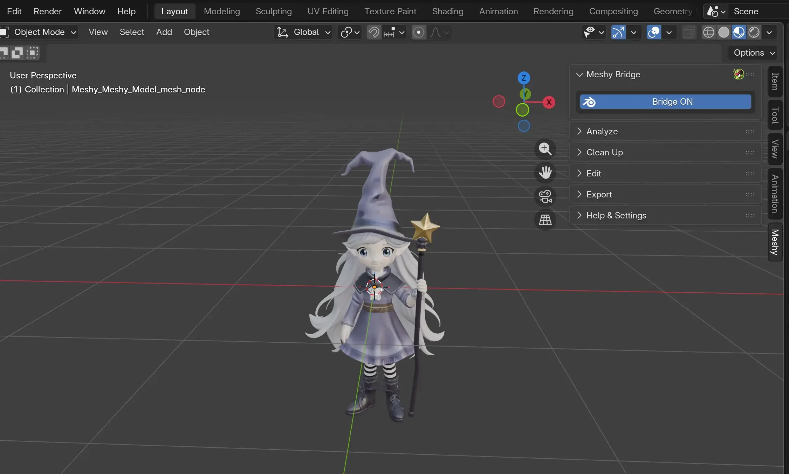Click the blue Z axis gizmo handle
Screen dimensions: 789x474
tap(524, 78)
